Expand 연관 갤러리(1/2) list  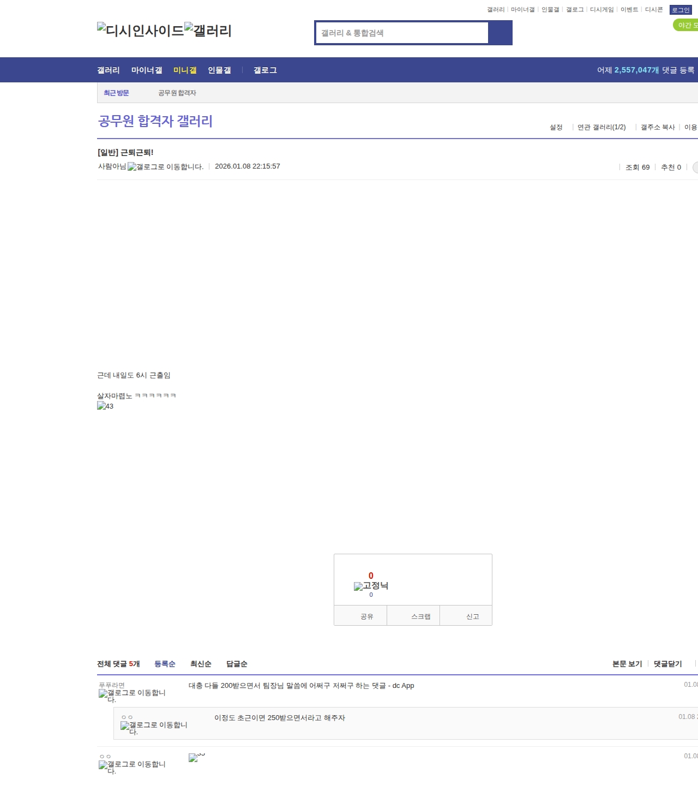tap(601, 127)
